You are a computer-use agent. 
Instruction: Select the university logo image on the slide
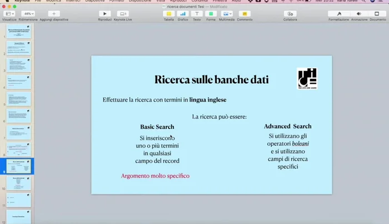(x=307, y=79)
